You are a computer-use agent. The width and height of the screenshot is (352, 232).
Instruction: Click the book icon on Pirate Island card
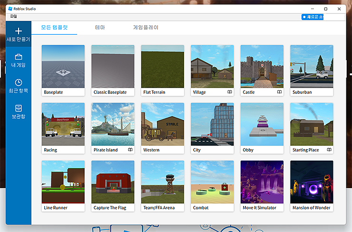click(x=130, y=150)
